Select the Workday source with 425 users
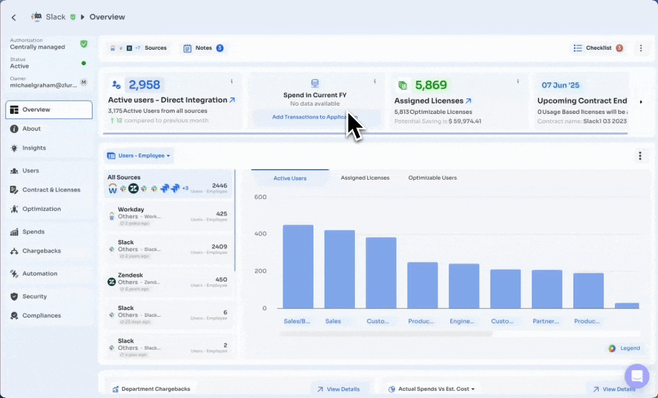The width and height of the screenshot is (658, 398). (x=168, y=216)
